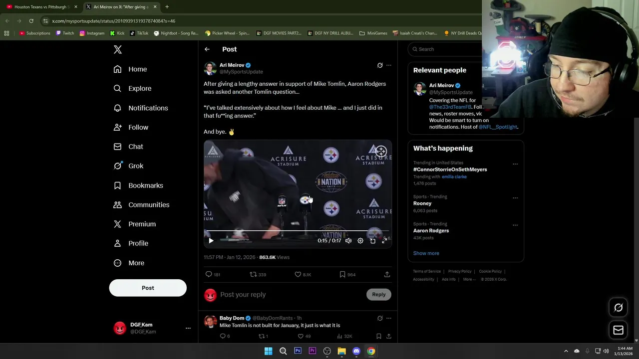Open more options for Aaron Rodgers trend
Screen dimensions: 639x359
click(x=515, y=225)
